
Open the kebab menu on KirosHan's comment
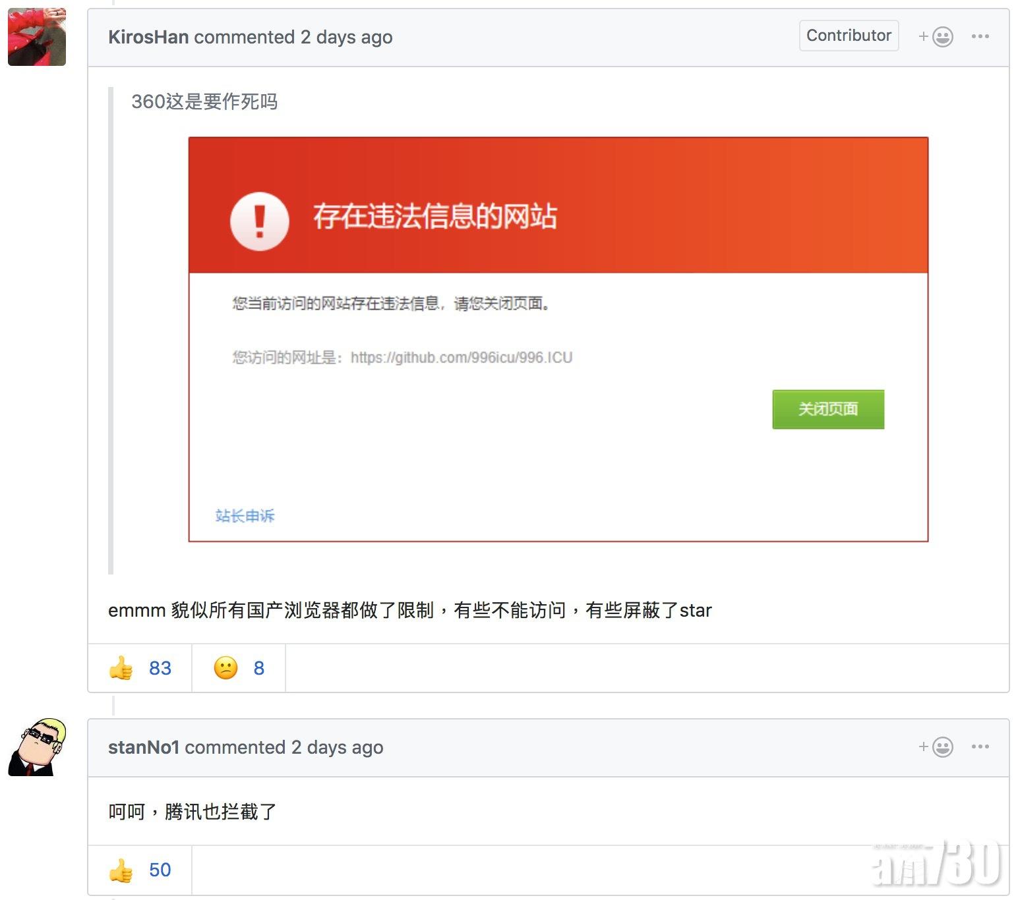tap(980, 36)
